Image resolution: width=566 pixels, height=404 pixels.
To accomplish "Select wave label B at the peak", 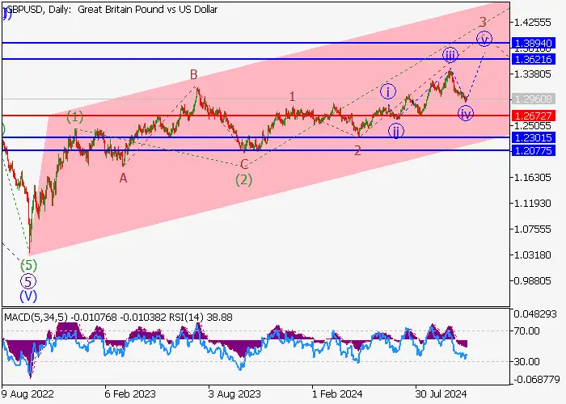I will point(194,74).
